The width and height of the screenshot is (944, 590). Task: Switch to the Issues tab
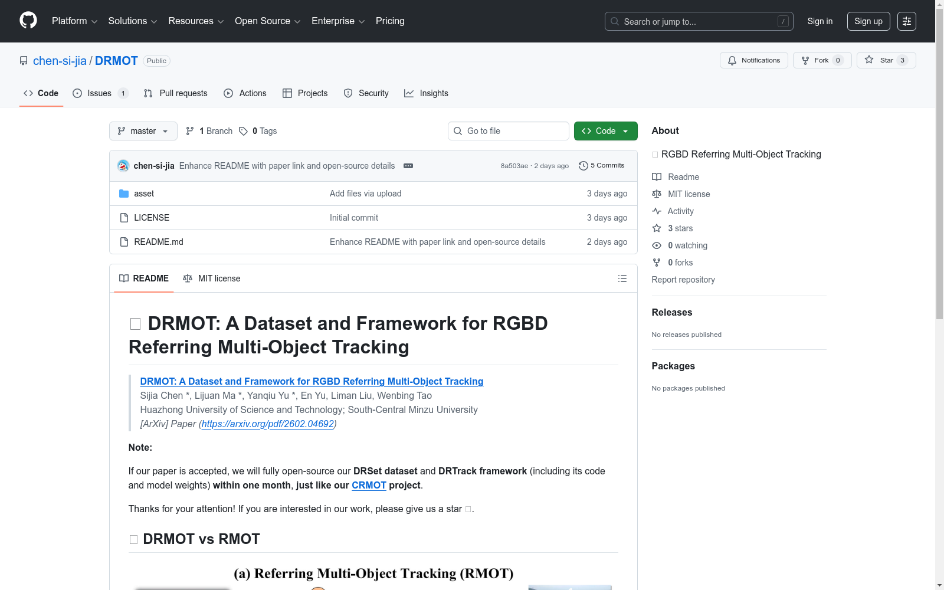tap(100, 93)
